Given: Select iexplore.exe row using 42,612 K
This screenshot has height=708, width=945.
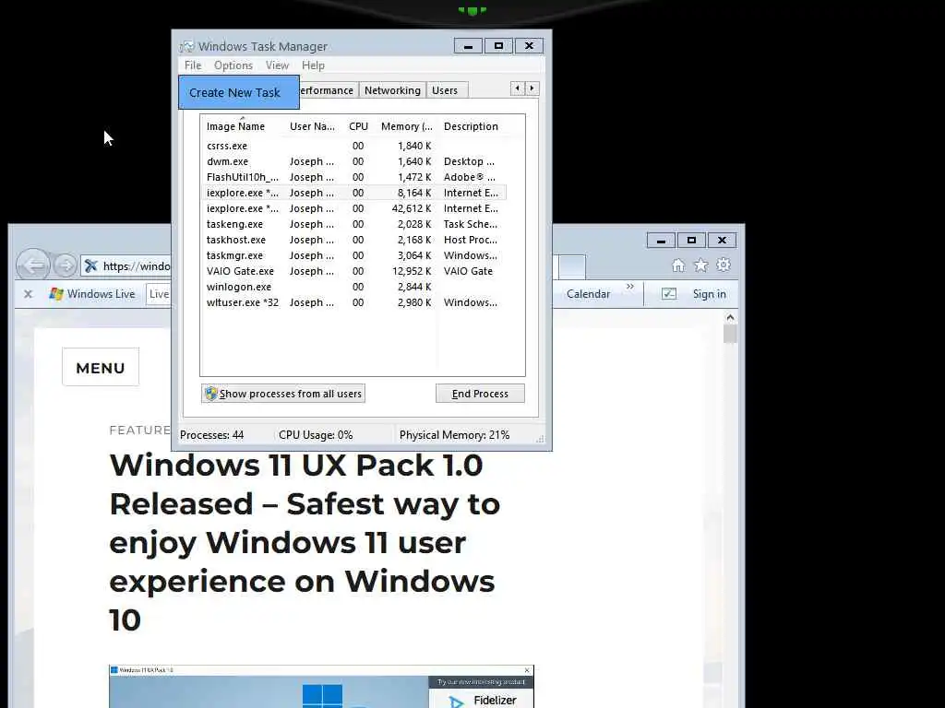Looking at the screenshot, I should point(353,208).
